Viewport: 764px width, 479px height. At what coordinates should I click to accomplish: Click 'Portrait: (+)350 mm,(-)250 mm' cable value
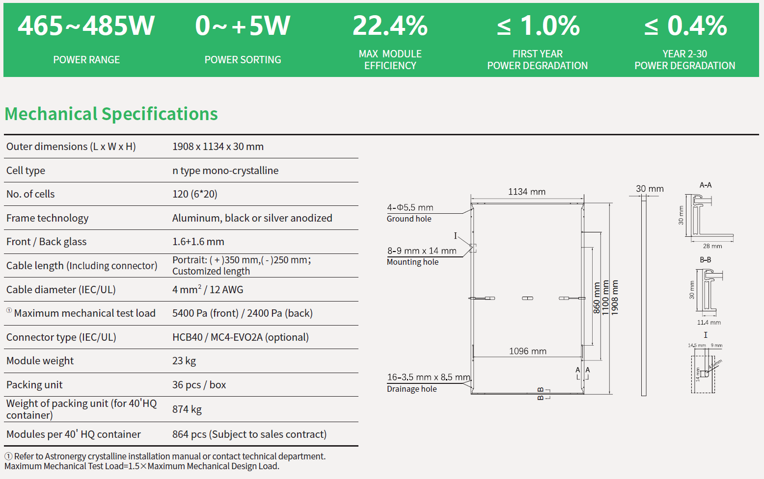[242, 260]
